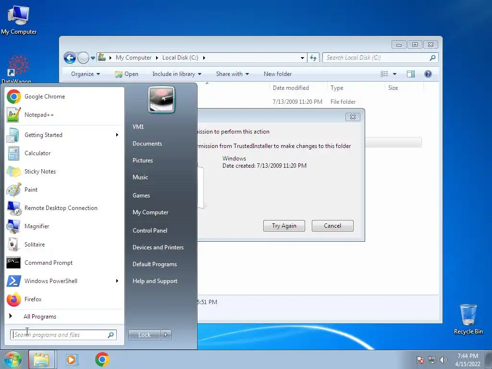Launch Notepad++ from Start menu
This screenshot has height=369, width=492.
click(64, 114)
